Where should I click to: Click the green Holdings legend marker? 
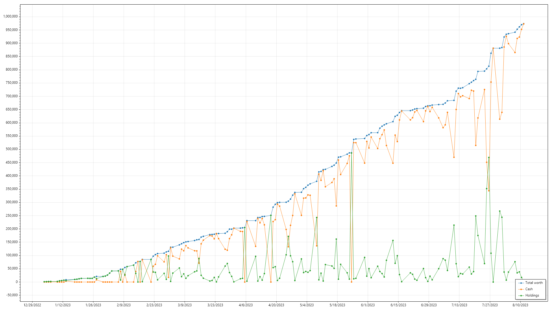[x=521, y=296]
